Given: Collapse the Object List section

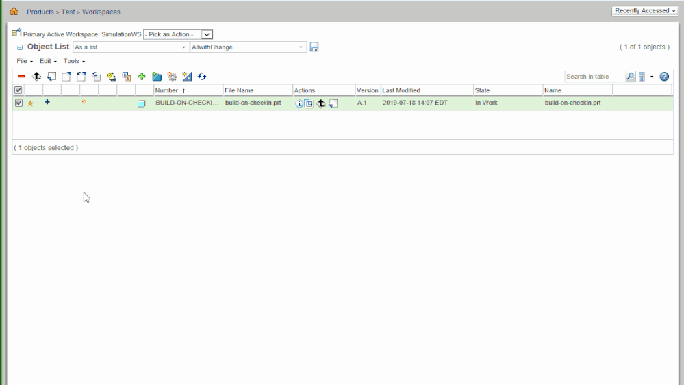Looking at the screenshot, I should tap(20, 47).
